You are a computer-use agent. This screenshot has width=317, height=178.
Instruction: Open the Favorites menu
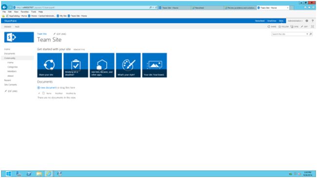coord(25,12)
